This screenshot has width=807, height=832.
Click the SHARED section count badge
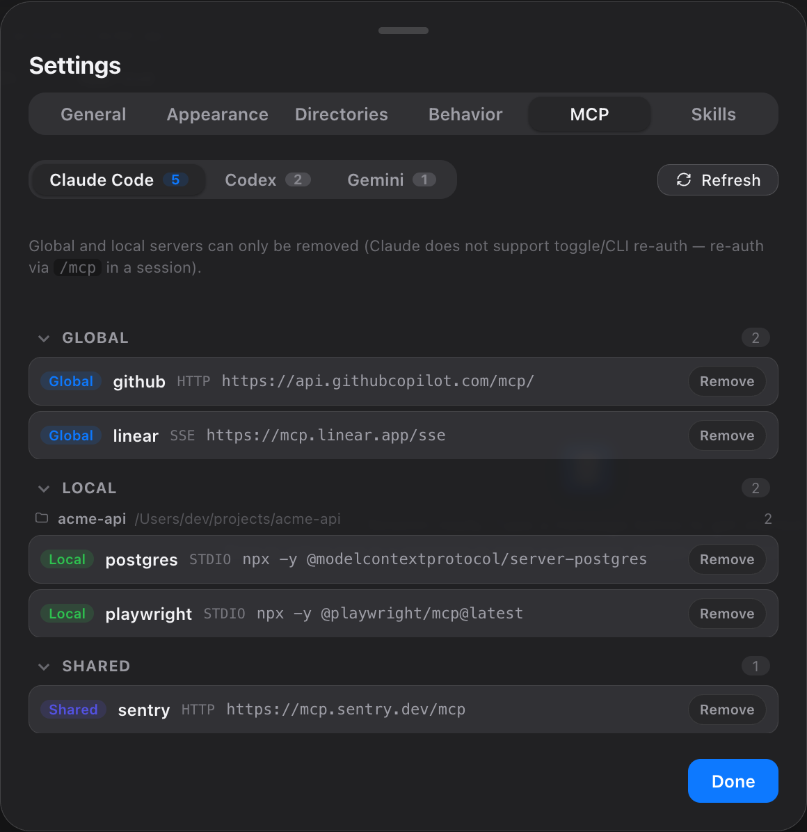pyautogui.click(x=756, y=666)
